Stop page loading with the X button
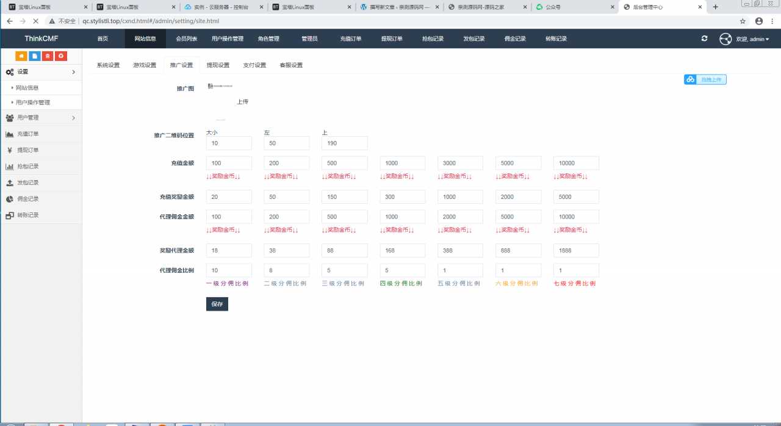Screen dimensions: 781x426 coord(35,21)
